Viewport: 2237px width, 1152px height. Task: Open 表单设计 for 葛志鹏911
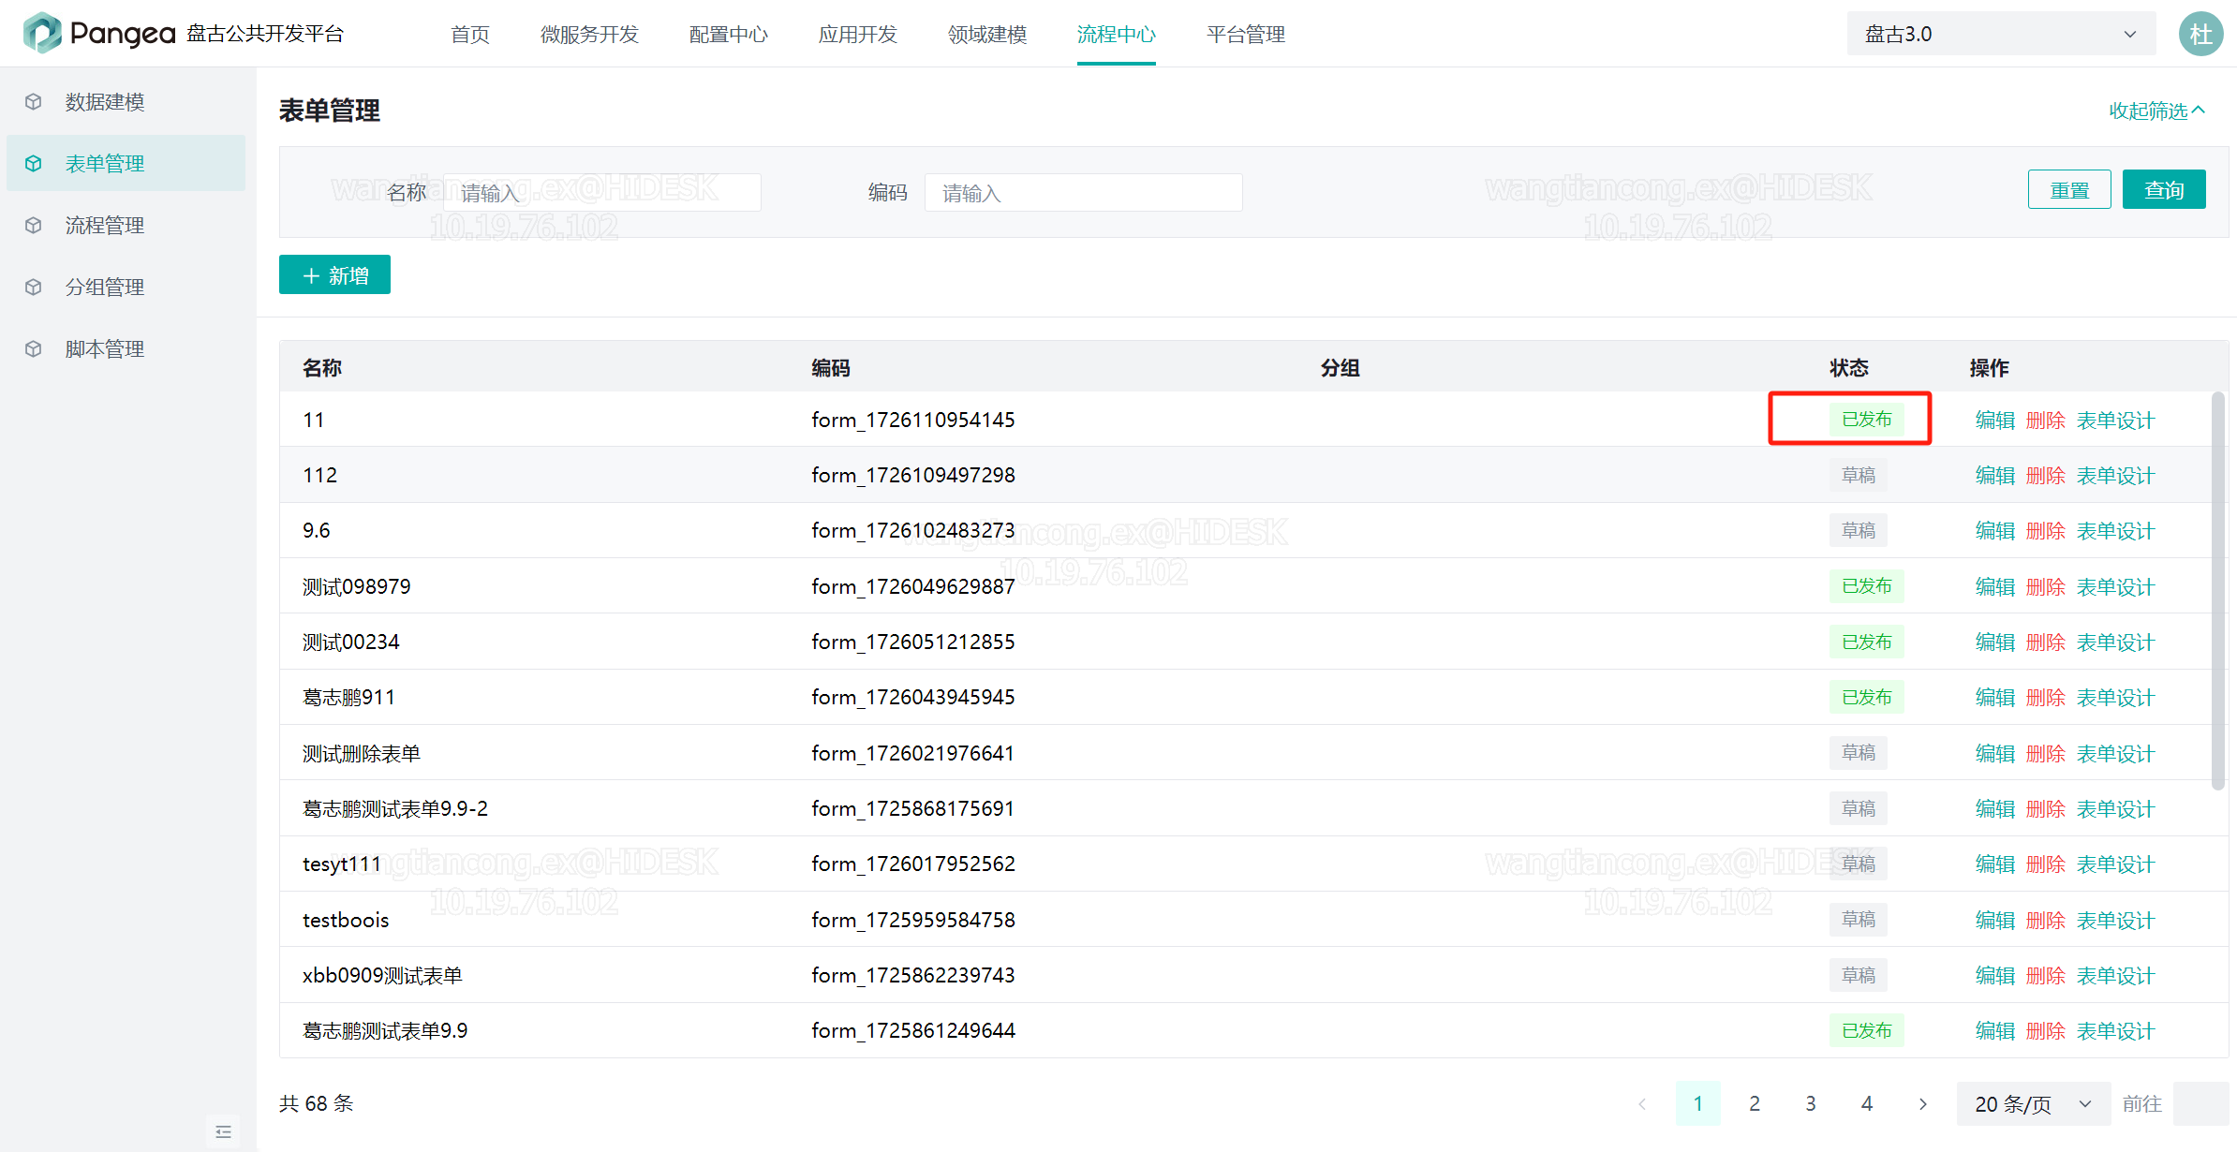point(2116,697)
